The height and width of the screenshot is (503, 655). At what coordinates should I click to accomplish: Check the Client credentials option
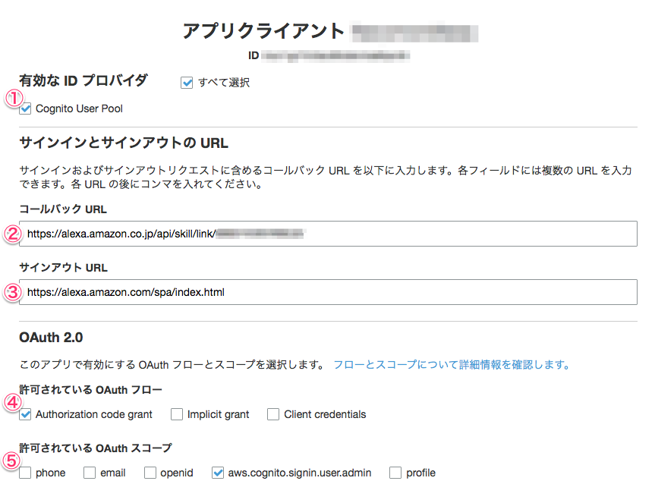click(274, 414)
